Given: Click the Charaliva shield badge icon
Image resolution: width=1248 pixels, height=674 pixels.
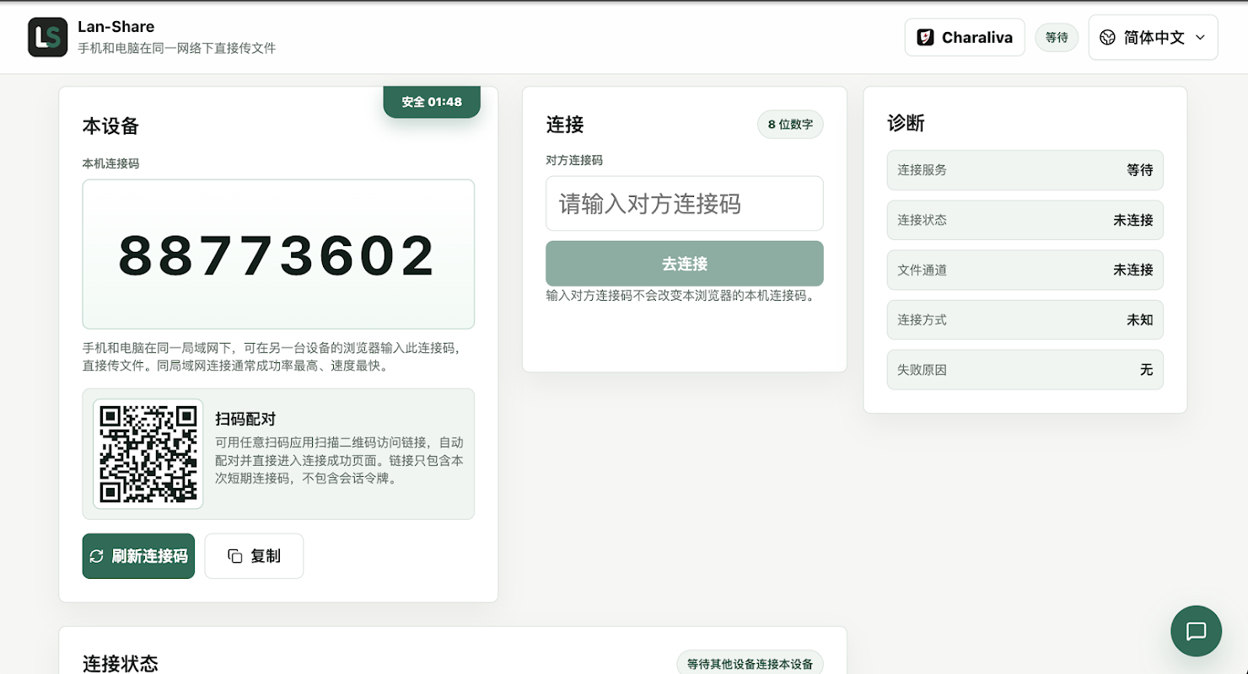Looking at the screenshot, I should tap(925, 37).
